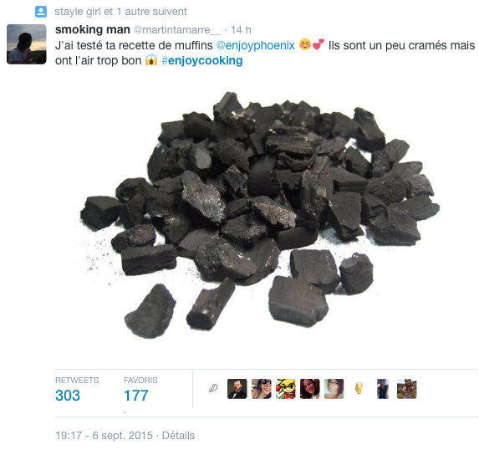479x450 pixels.
Task: Enlarge the burnt charcoal muffins photo
Action: [x=260, y=215]
